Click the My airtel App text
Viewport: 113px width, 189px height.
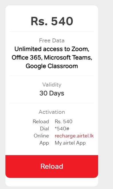point(70,143)
